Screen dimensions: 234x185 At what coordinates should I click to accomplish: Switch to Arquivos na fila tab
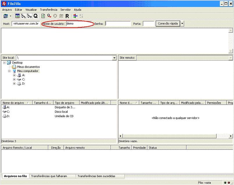point(15,176)
